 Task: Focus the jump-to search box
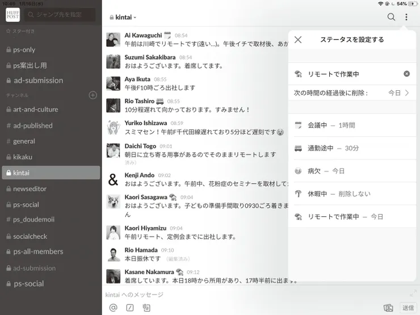60,15
